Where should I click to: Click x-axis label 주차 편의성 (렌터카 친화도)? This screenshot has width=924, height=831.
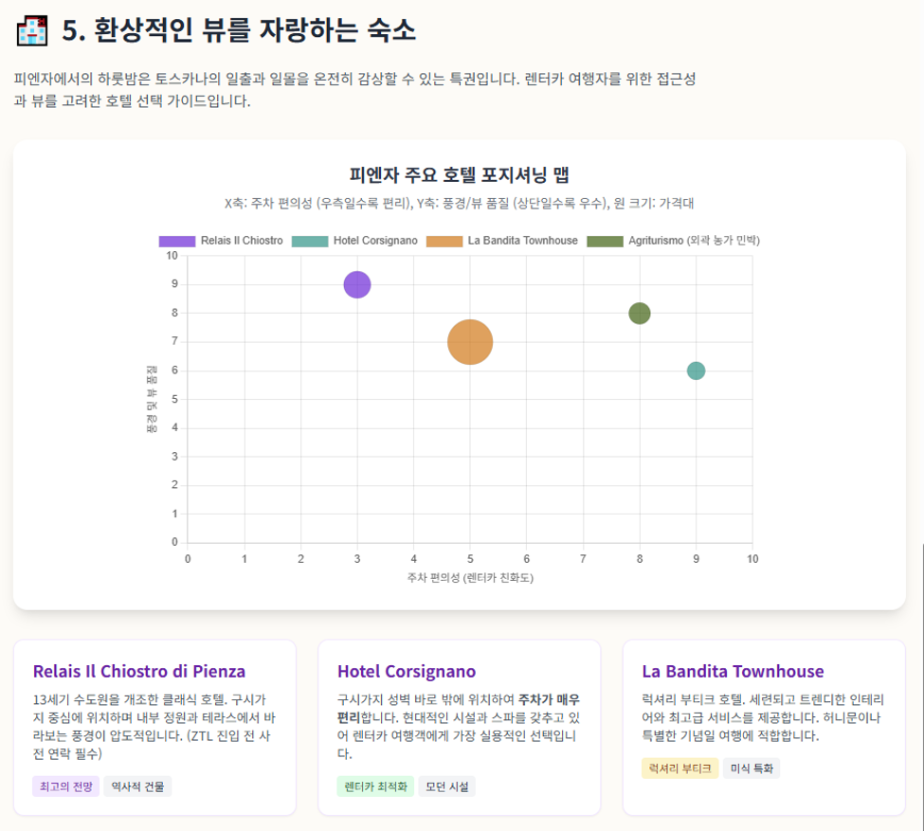pos(470,578)
